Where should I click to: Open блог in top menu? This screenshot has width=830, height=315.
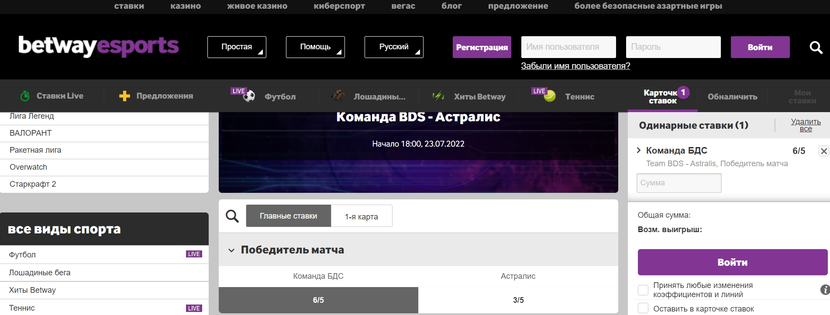(x=451, y=6)
